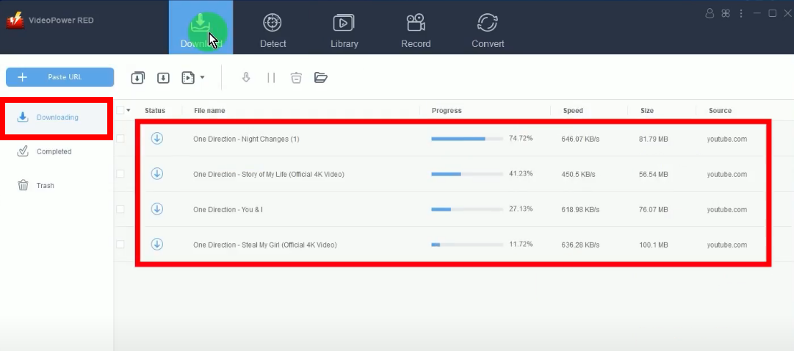
Task: Click the 450.5 KB/s speed value
Action: click(x=578, y=174)
